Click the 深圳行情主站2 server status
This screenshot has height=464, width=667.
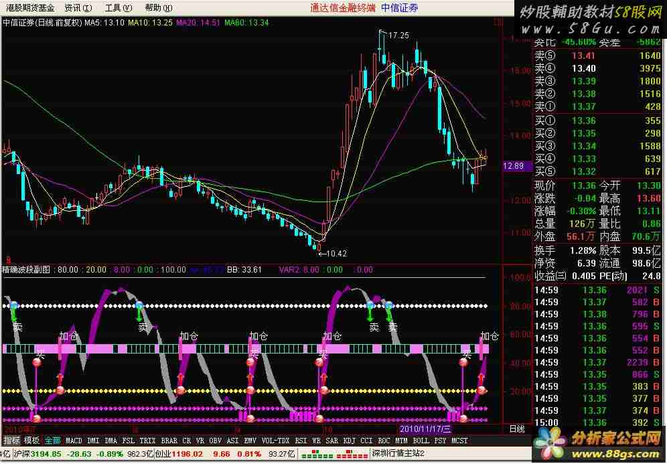coord(398,454)
